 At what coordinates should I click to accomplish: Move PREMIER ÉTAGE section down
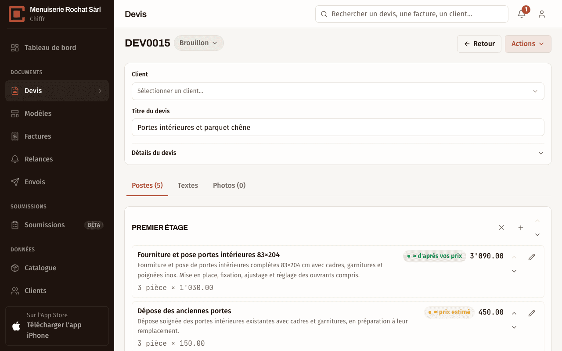point(537,235)
